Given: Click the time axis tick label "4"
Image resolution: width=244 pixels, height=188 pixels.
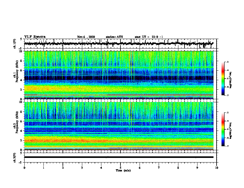Looking at the screenshot, I should [x=101, y=168].
